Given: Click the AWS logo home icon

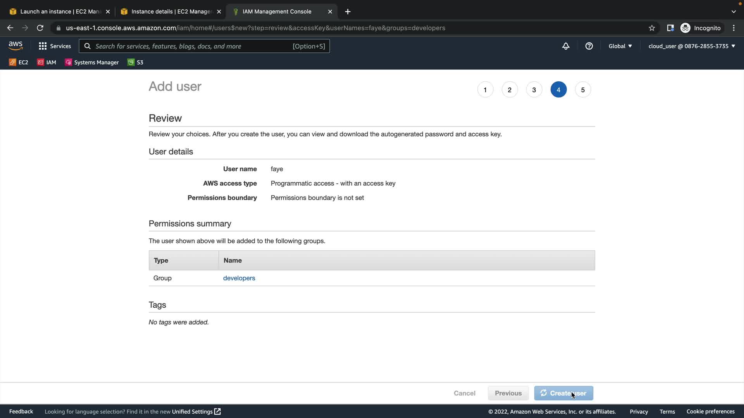Looking at the screenshot, I should coord(15,46).
